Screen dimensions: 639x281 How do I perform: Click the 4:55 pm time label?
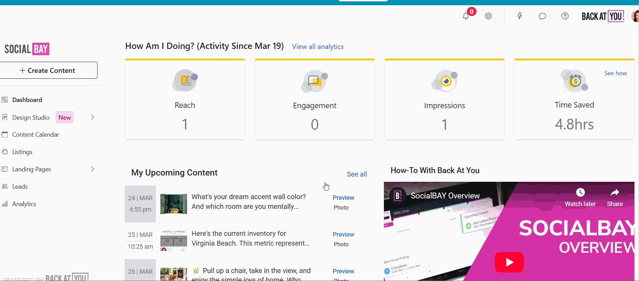[140, 210]
